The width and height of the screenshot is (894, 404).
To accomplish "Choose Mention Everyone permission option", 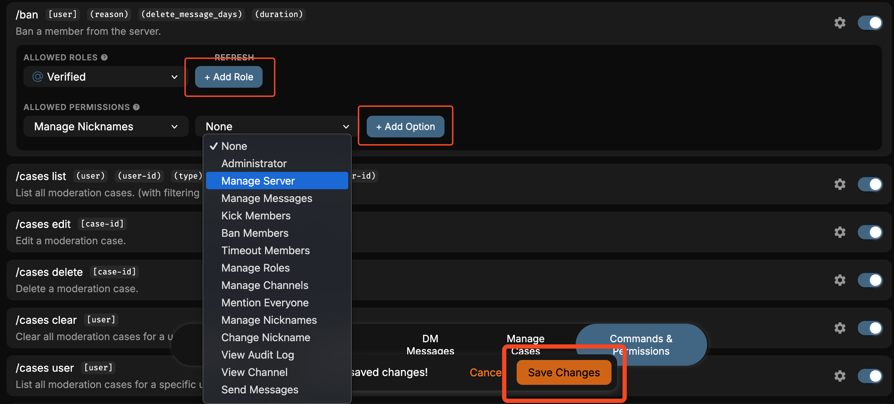I will click(277, 302).
